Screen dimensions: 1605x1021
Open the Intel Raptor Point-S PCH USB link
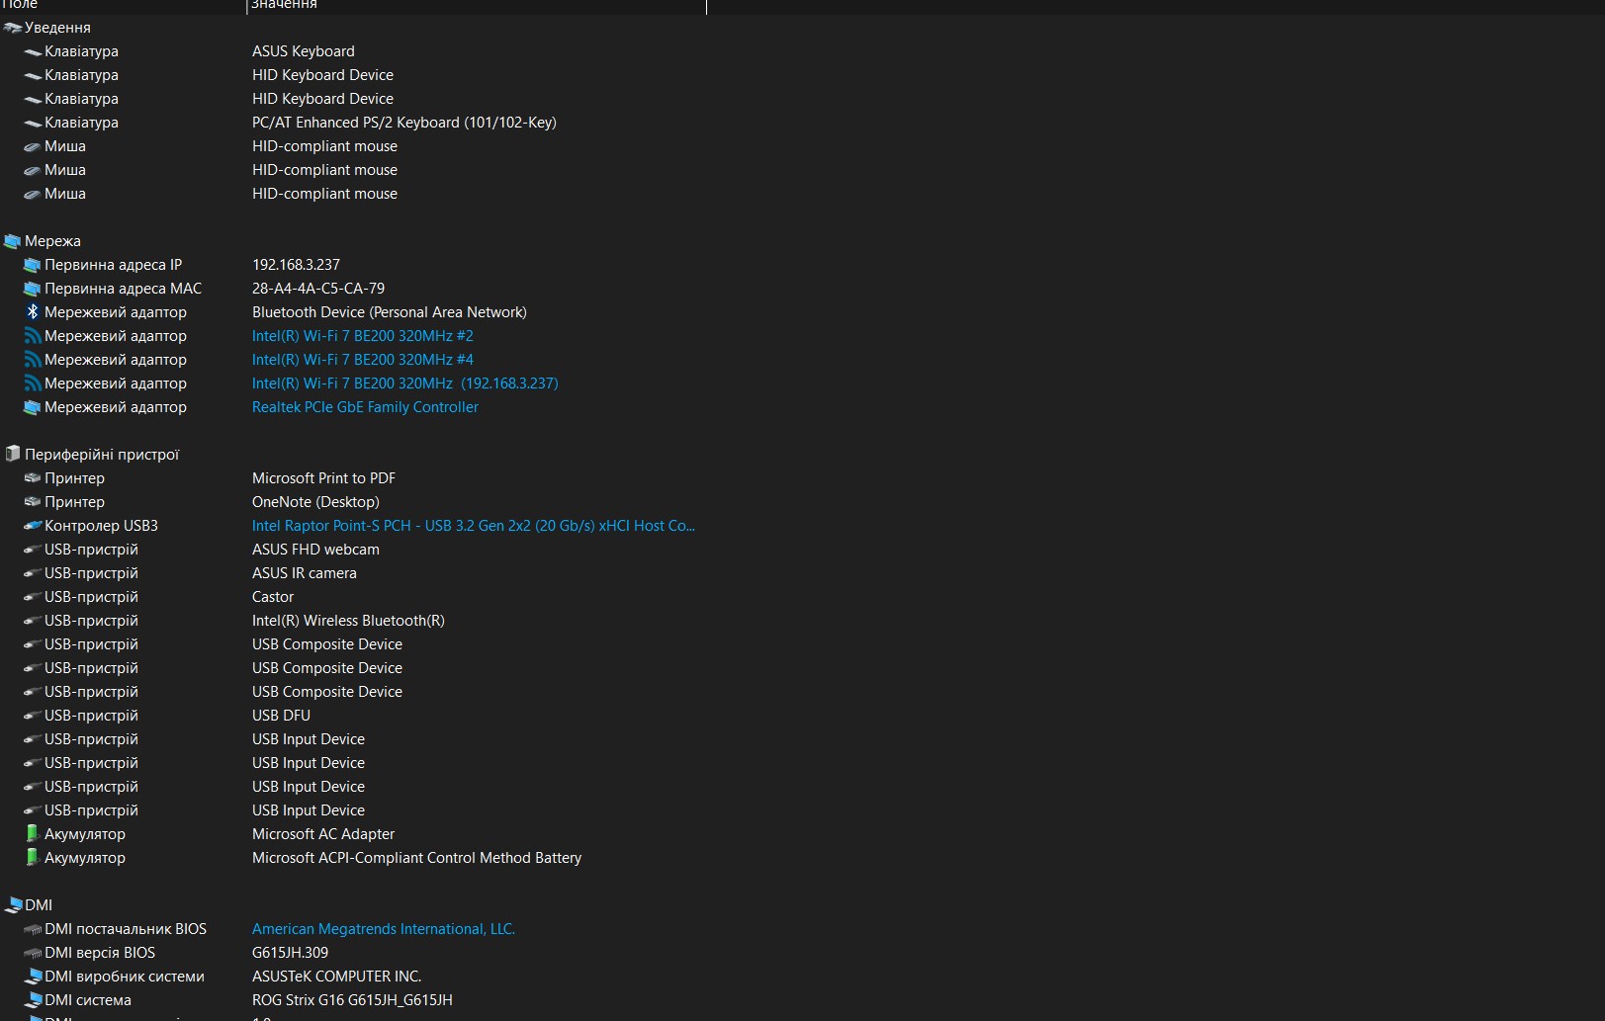[x=473, y=526]
